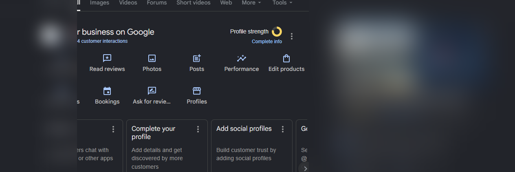The height and width of the screenshot is (172, 515).
Task: Click Profile strength text
Action: (249, 31)
